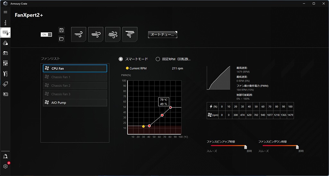This screenshot has height=176, width=329.
Task: Select the 固定RPM radio button
Action: coord(158,59)
